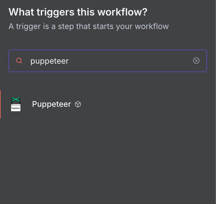Click the word "triggers" in the title
The width and height of the screenshot is (216, 204).
pos(55,12)
